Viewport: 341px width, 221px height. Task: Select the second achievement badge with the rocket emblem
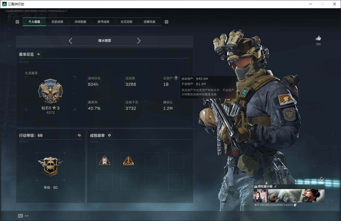[x=128, y=160]
